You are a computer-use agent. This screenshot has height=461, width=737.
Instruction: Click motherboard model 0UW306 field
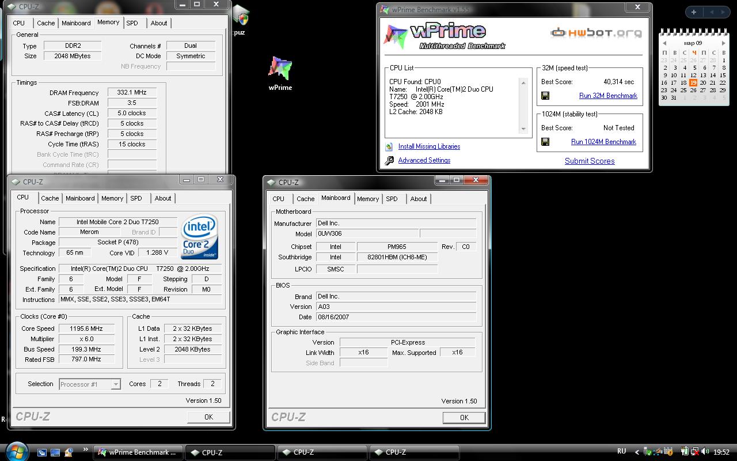pos(366,234)
